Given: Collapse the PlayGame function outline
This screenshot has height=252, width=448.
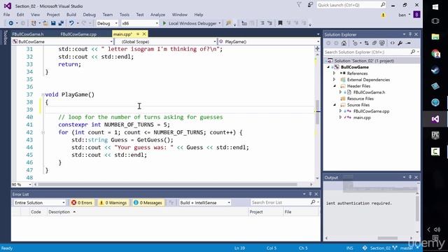Looking at the screenshot, I should tap(43, 94).
